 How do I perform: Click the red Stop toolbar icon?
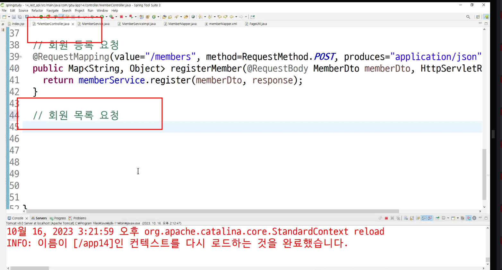click(121, 17)
